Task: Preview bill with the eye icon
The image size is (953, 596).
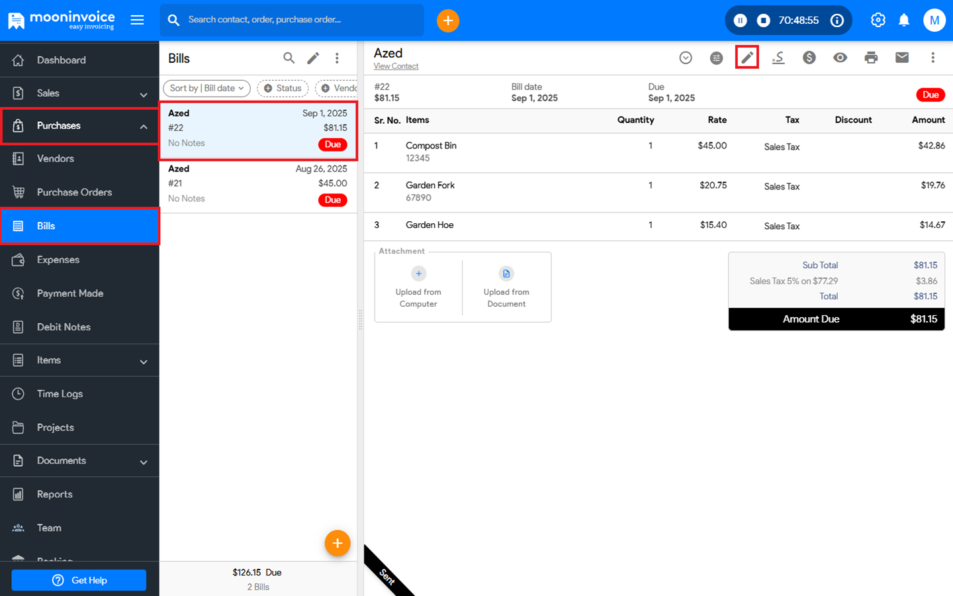Action: (x=840, y=58)
